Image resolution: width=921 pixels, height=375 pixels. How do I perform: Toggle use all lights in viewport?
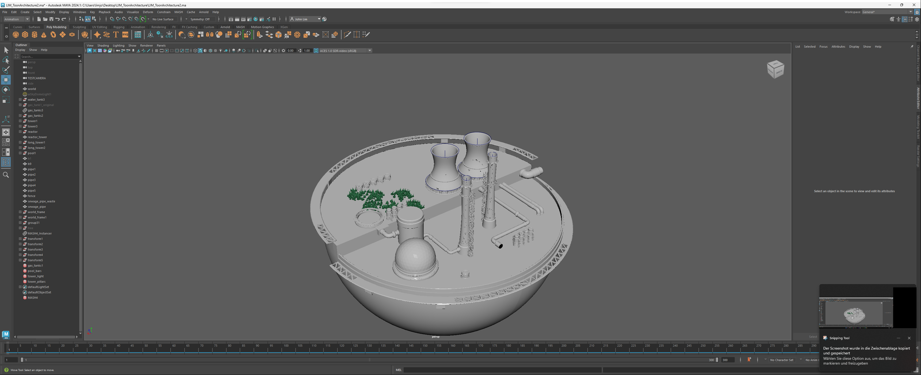[221, 51]
